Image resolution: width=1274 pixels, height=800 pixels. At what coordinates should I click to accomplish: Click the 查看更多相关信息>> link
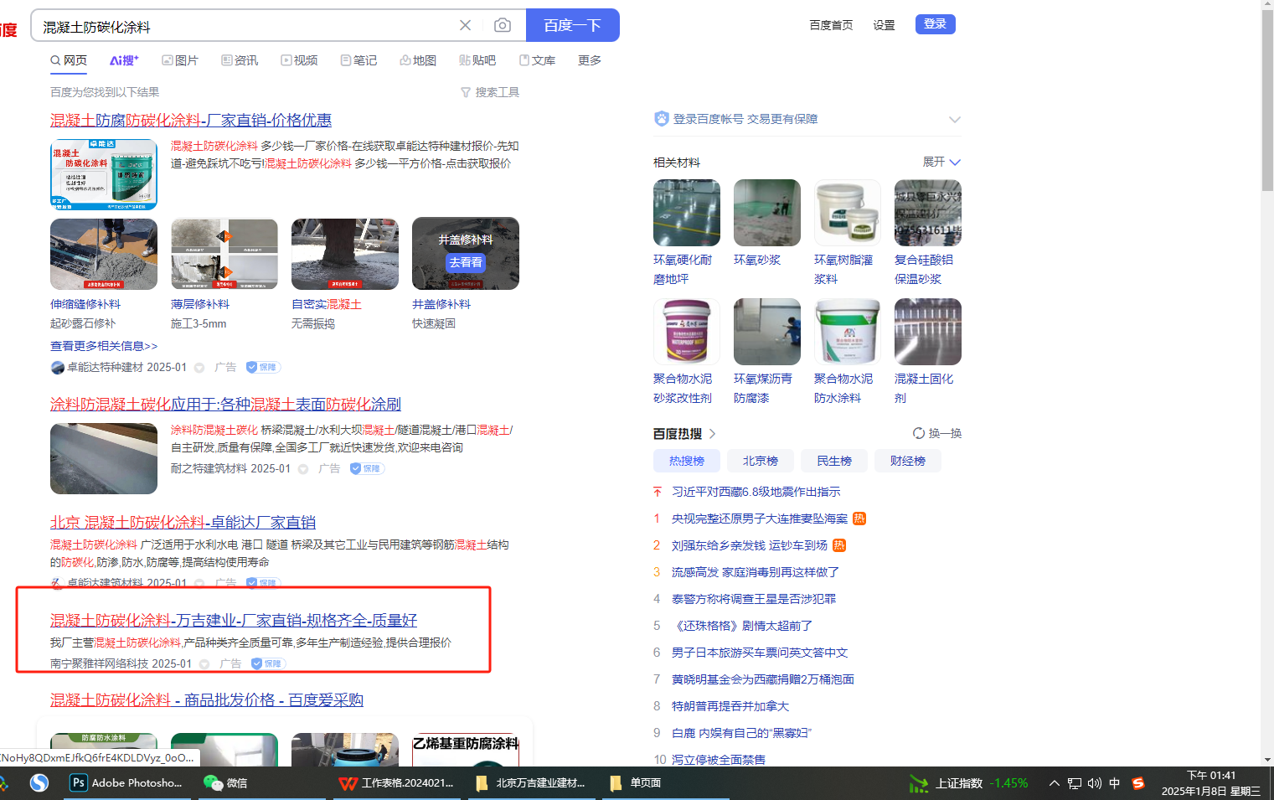click(104, 346)
